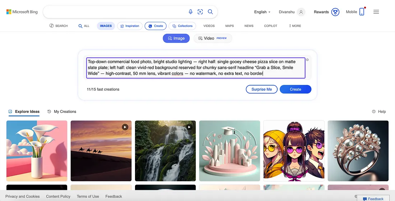Click the blue Create button
Image resolution: width=395 pixels, height=201 pixels.
(x=296, y=89)
